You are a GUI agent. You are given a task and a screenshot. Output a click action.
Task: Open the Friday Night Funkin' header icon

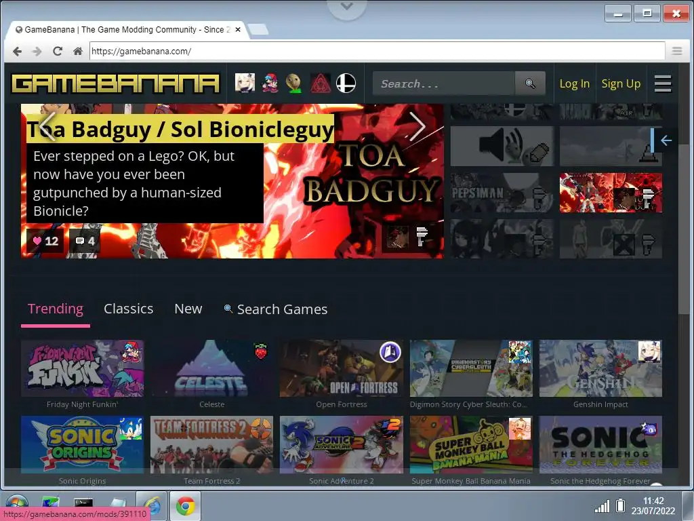(x=270, y=83)
